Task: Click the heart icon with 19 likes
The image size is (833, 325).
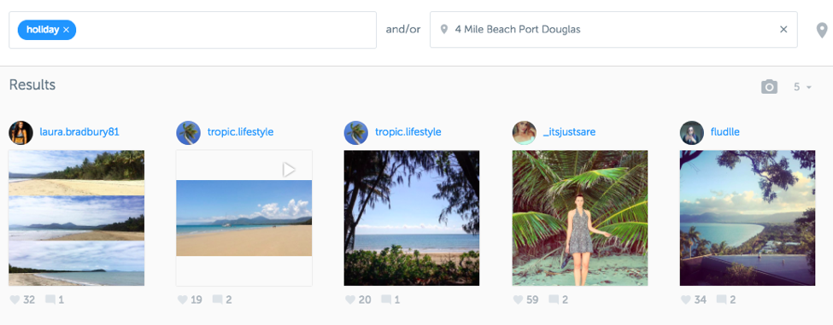Action: tap(182, 300)
